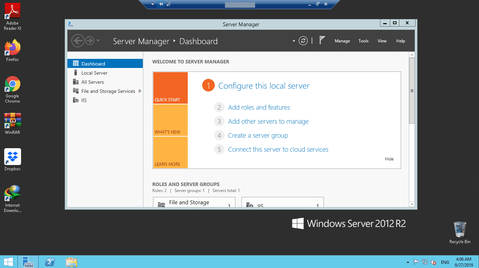
Task: Click the dashboard scrollbar up arrow
Action: [412, 55]
